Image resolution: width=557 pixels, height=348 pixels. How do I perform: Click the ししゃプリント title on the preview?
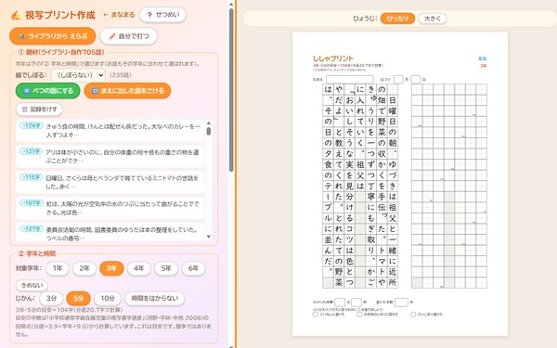333,58
